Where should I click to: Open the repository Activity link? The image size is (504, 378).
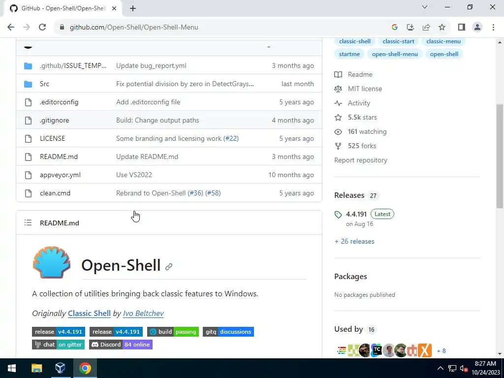tap(352, 103)
